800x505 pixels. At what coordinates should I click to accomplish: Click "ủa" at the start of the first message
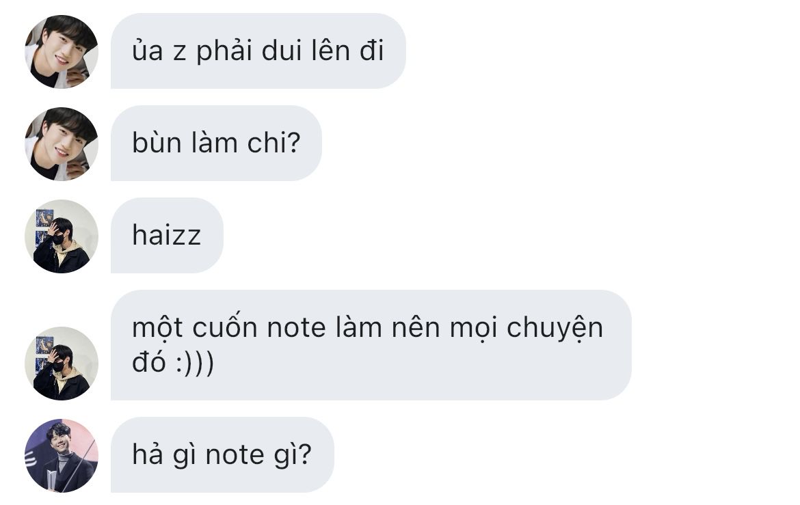tap(148, 51)
